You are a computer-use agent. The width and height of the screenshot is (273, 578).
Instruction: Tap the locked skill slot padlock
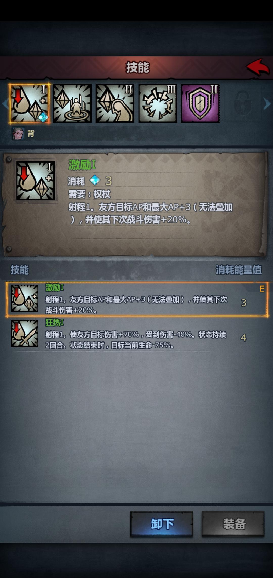point(242,103)
